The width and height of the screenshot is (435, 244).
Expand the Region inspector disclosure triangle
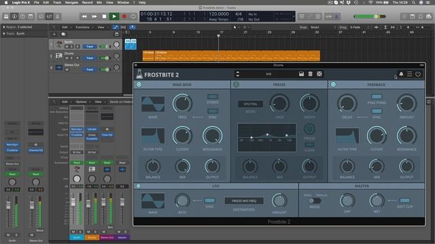pos(4,27)
